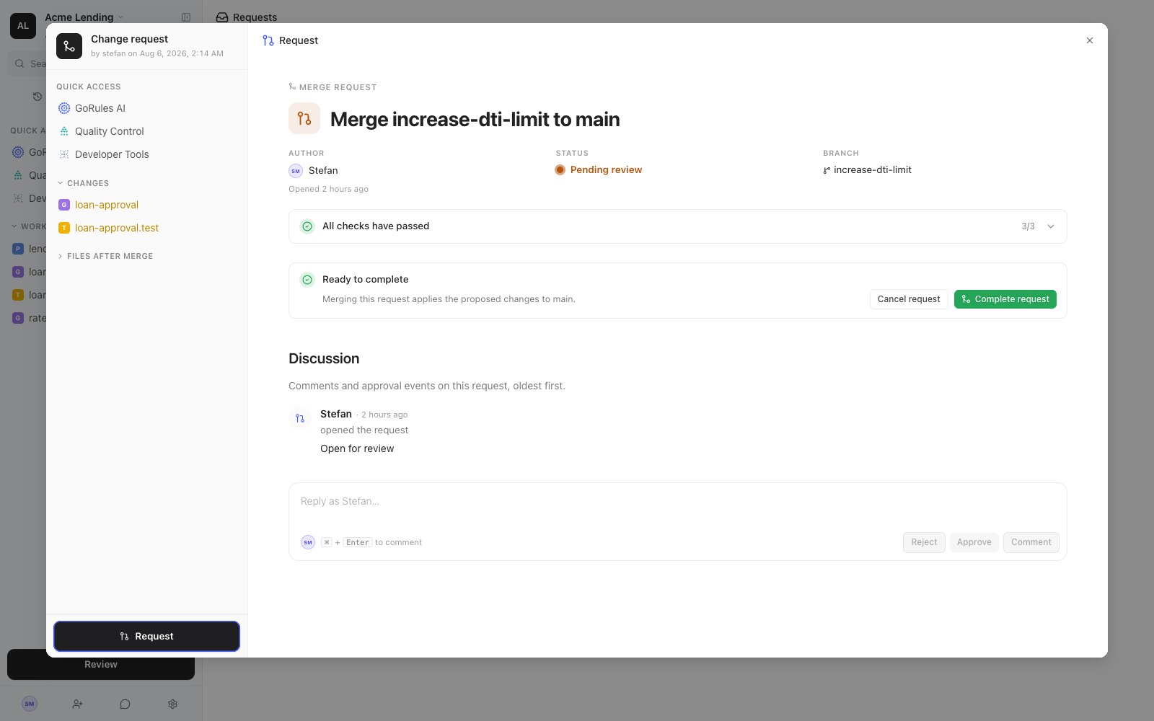Click the Opened 2 hours ago text
The height and width of the screenshot is (721, 1154).
328,189
